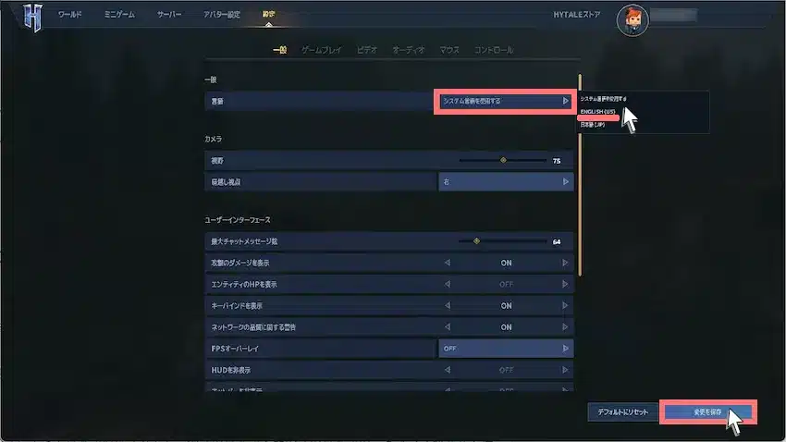Click right arrow on 攻撃のダメージを表示 row

(x=565, y=263)
